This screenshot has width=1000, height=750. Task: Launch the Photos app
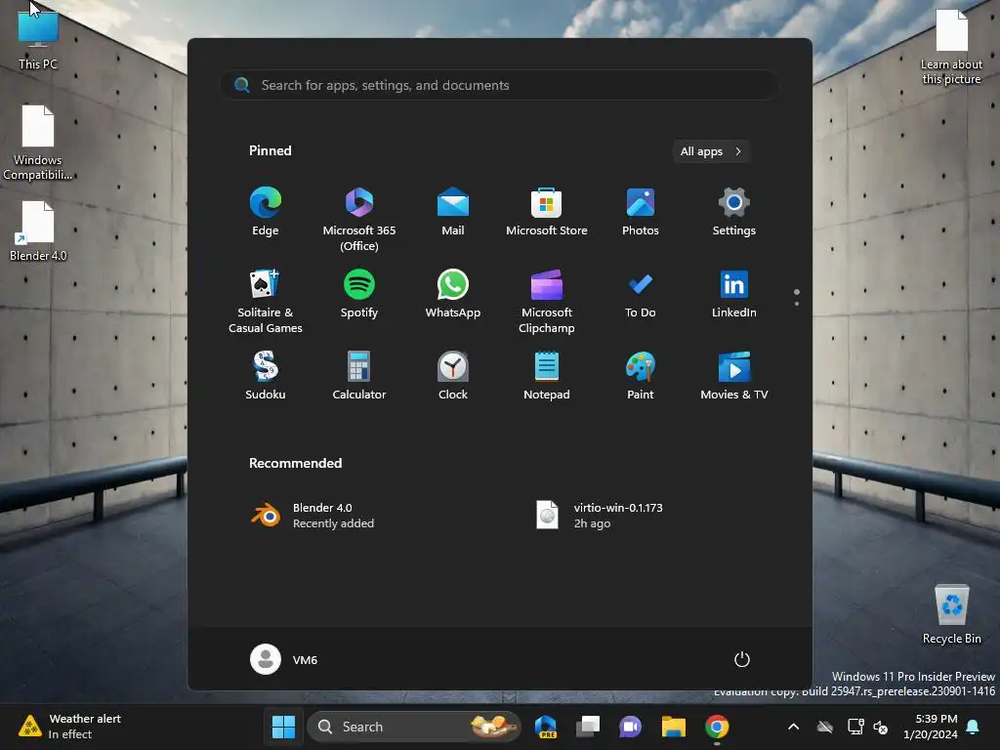pyautogui.click(x=641, y=212)
